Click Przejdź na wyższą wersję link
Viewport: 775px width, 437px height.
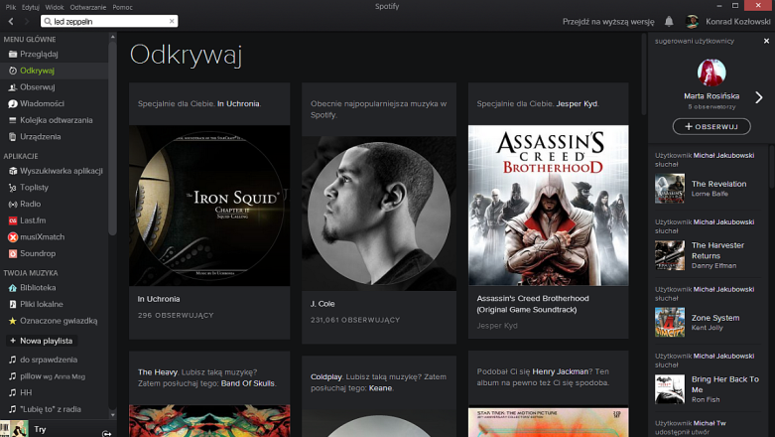608,22
